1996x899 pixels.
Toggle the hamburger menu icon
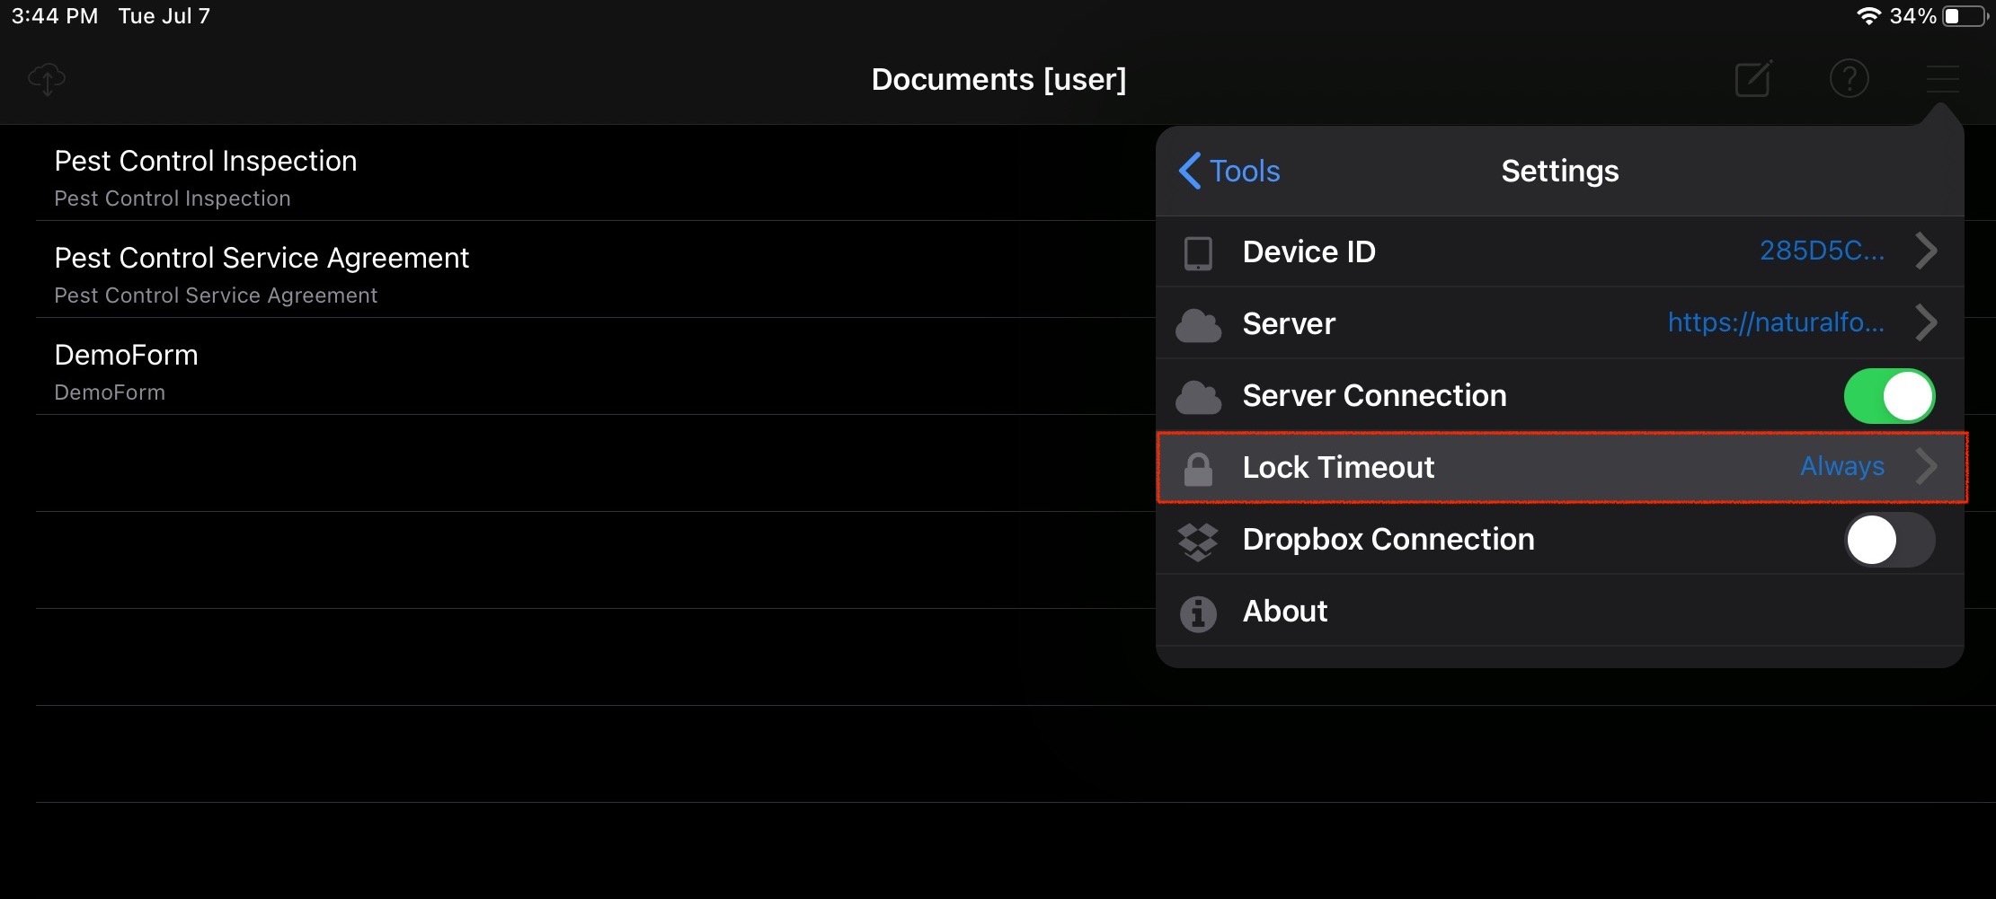[1942, 78]
